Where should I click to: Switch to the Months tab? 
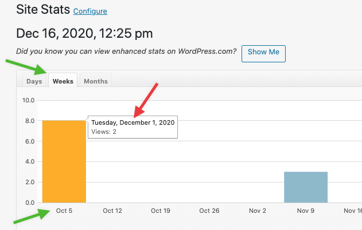pyautogui.click(x=96, y=81)
